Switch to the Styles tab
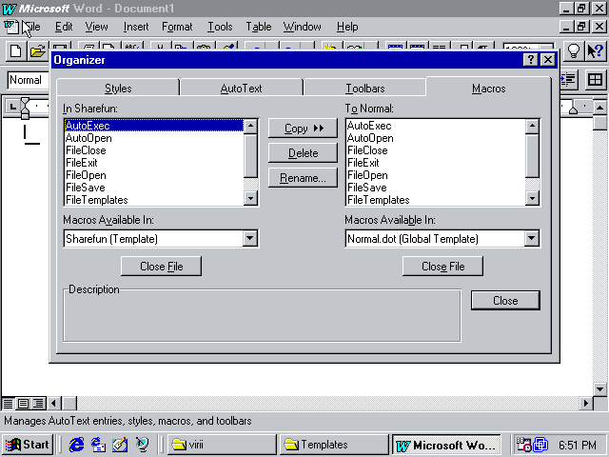Screen dimensions: 609x457 (x=118, y=89)
